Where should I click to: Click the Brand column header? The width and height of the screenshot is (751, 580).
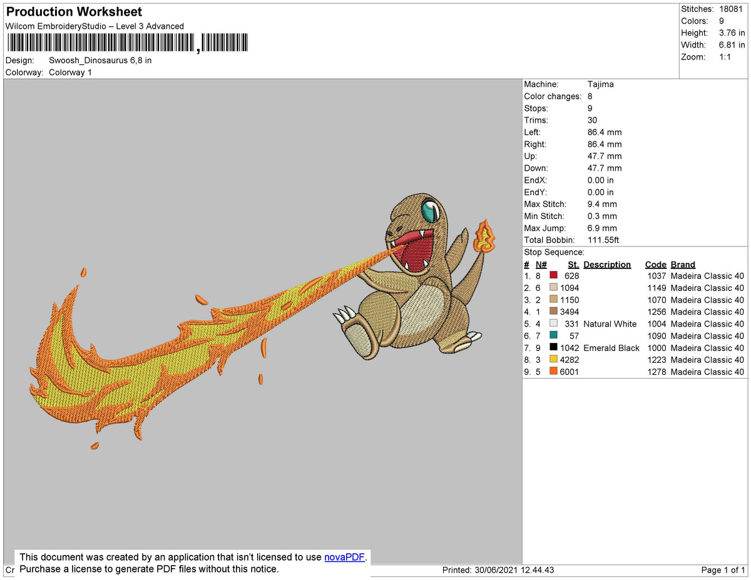(683, 265)
